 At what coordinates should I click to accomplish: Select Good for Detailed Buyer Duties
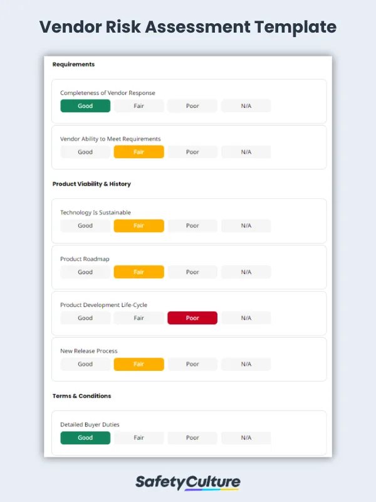[x=85, y=437]
